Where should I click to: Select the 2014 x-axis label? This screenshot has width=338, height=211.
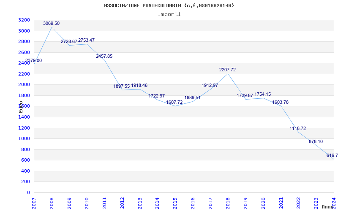click(157, 203)
